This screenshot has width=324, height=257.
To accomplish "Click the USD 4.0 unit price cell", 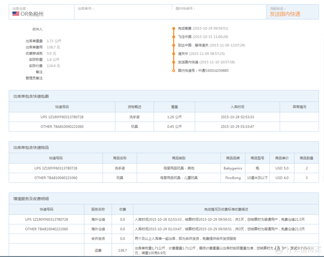I will pos(282,178).
